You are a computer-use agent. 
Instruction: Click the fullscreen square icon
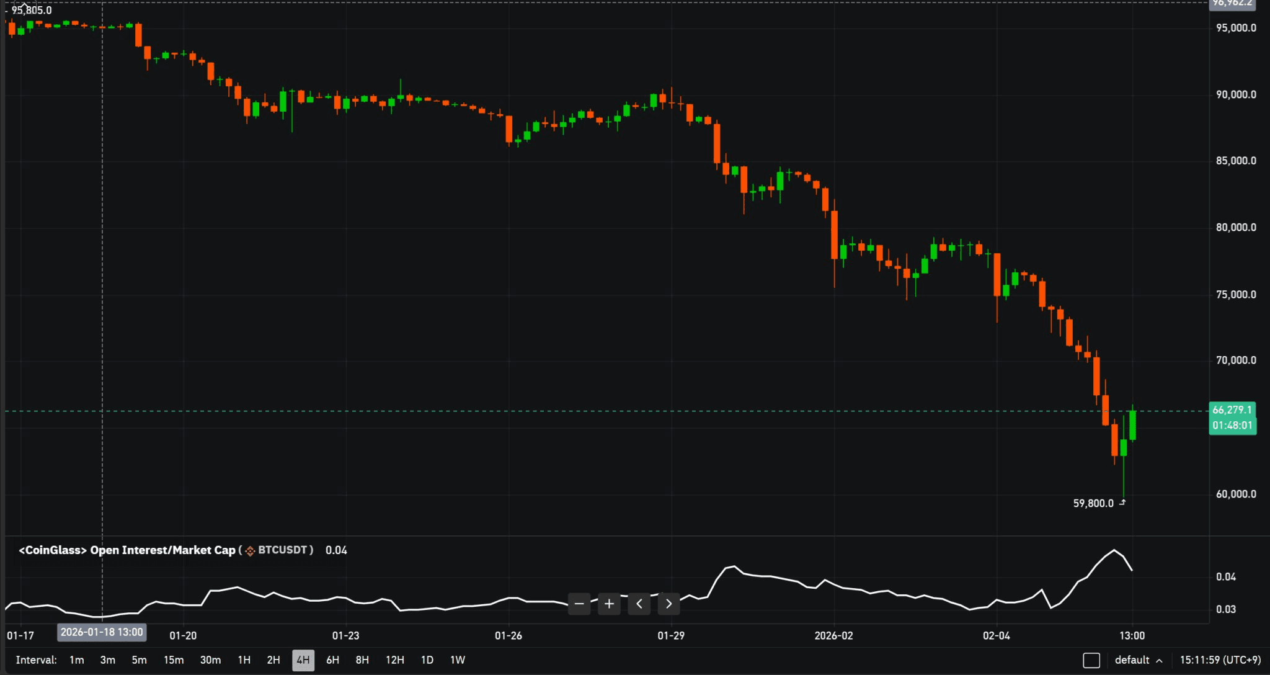[1091, 660]
